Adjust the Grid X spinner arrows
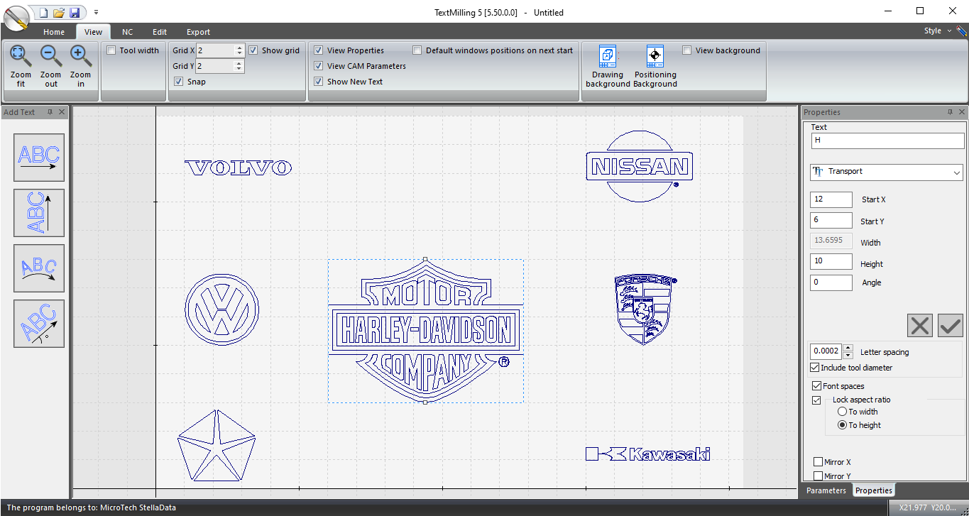 coord(239,50)
